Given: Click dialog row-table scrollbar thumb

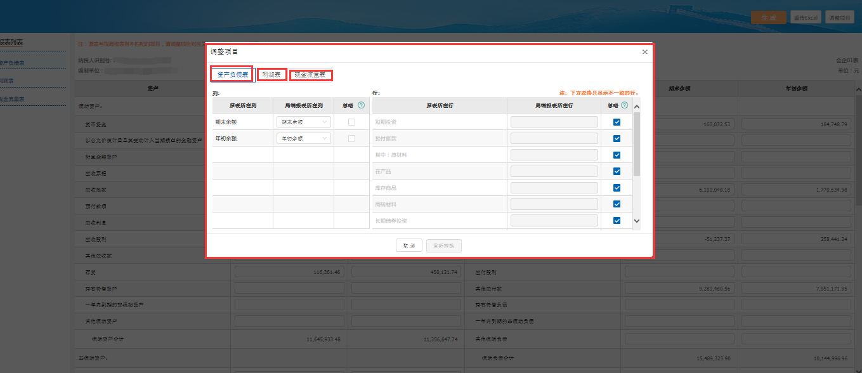Looking at the screenshot, I should pos(637,144).
